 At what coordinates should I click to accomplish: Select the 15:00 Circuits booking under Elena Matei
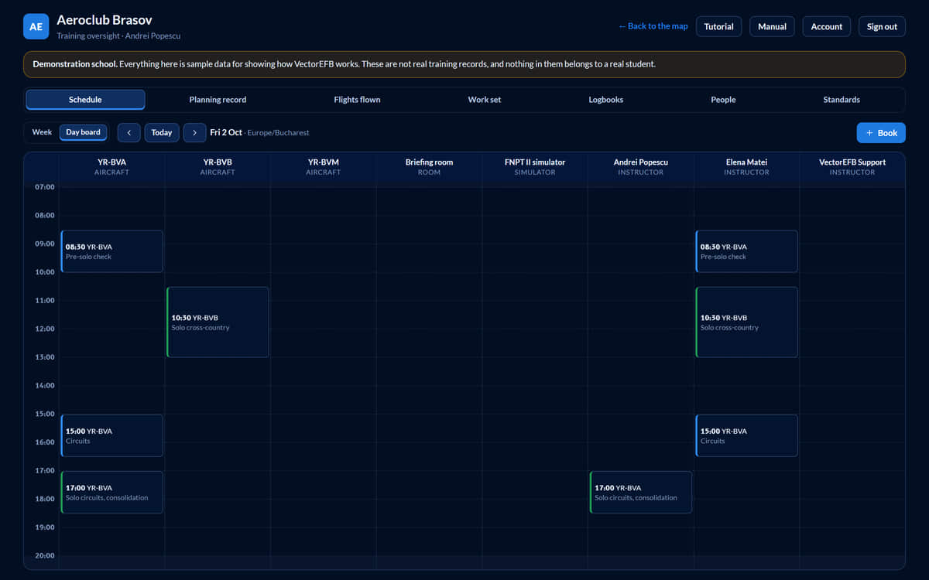click(747, 435)
